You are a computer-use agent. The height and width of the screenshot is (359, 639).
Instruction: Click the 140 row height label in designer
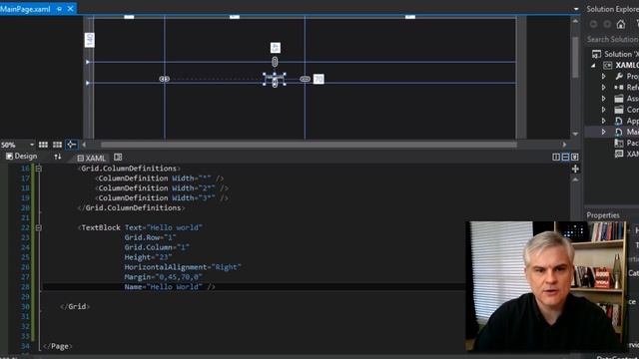89,40
